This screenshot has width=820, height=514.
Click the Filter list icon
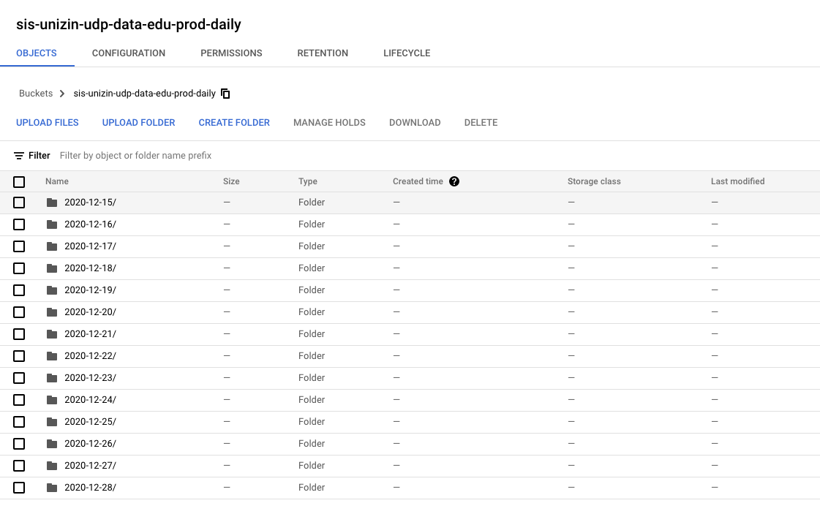pyautogui.click(x=19, y=156)
